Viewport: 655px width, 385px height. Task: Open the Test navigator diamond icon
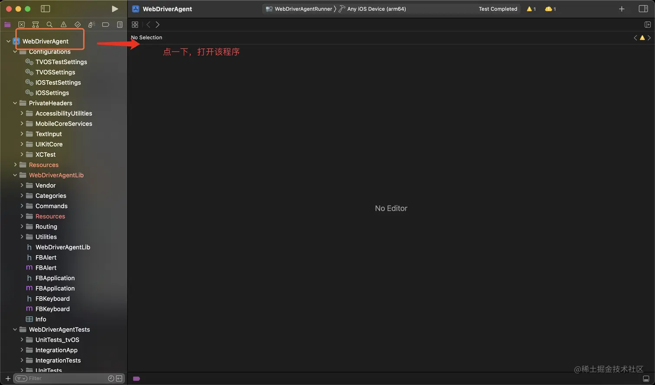pos(78,25)
